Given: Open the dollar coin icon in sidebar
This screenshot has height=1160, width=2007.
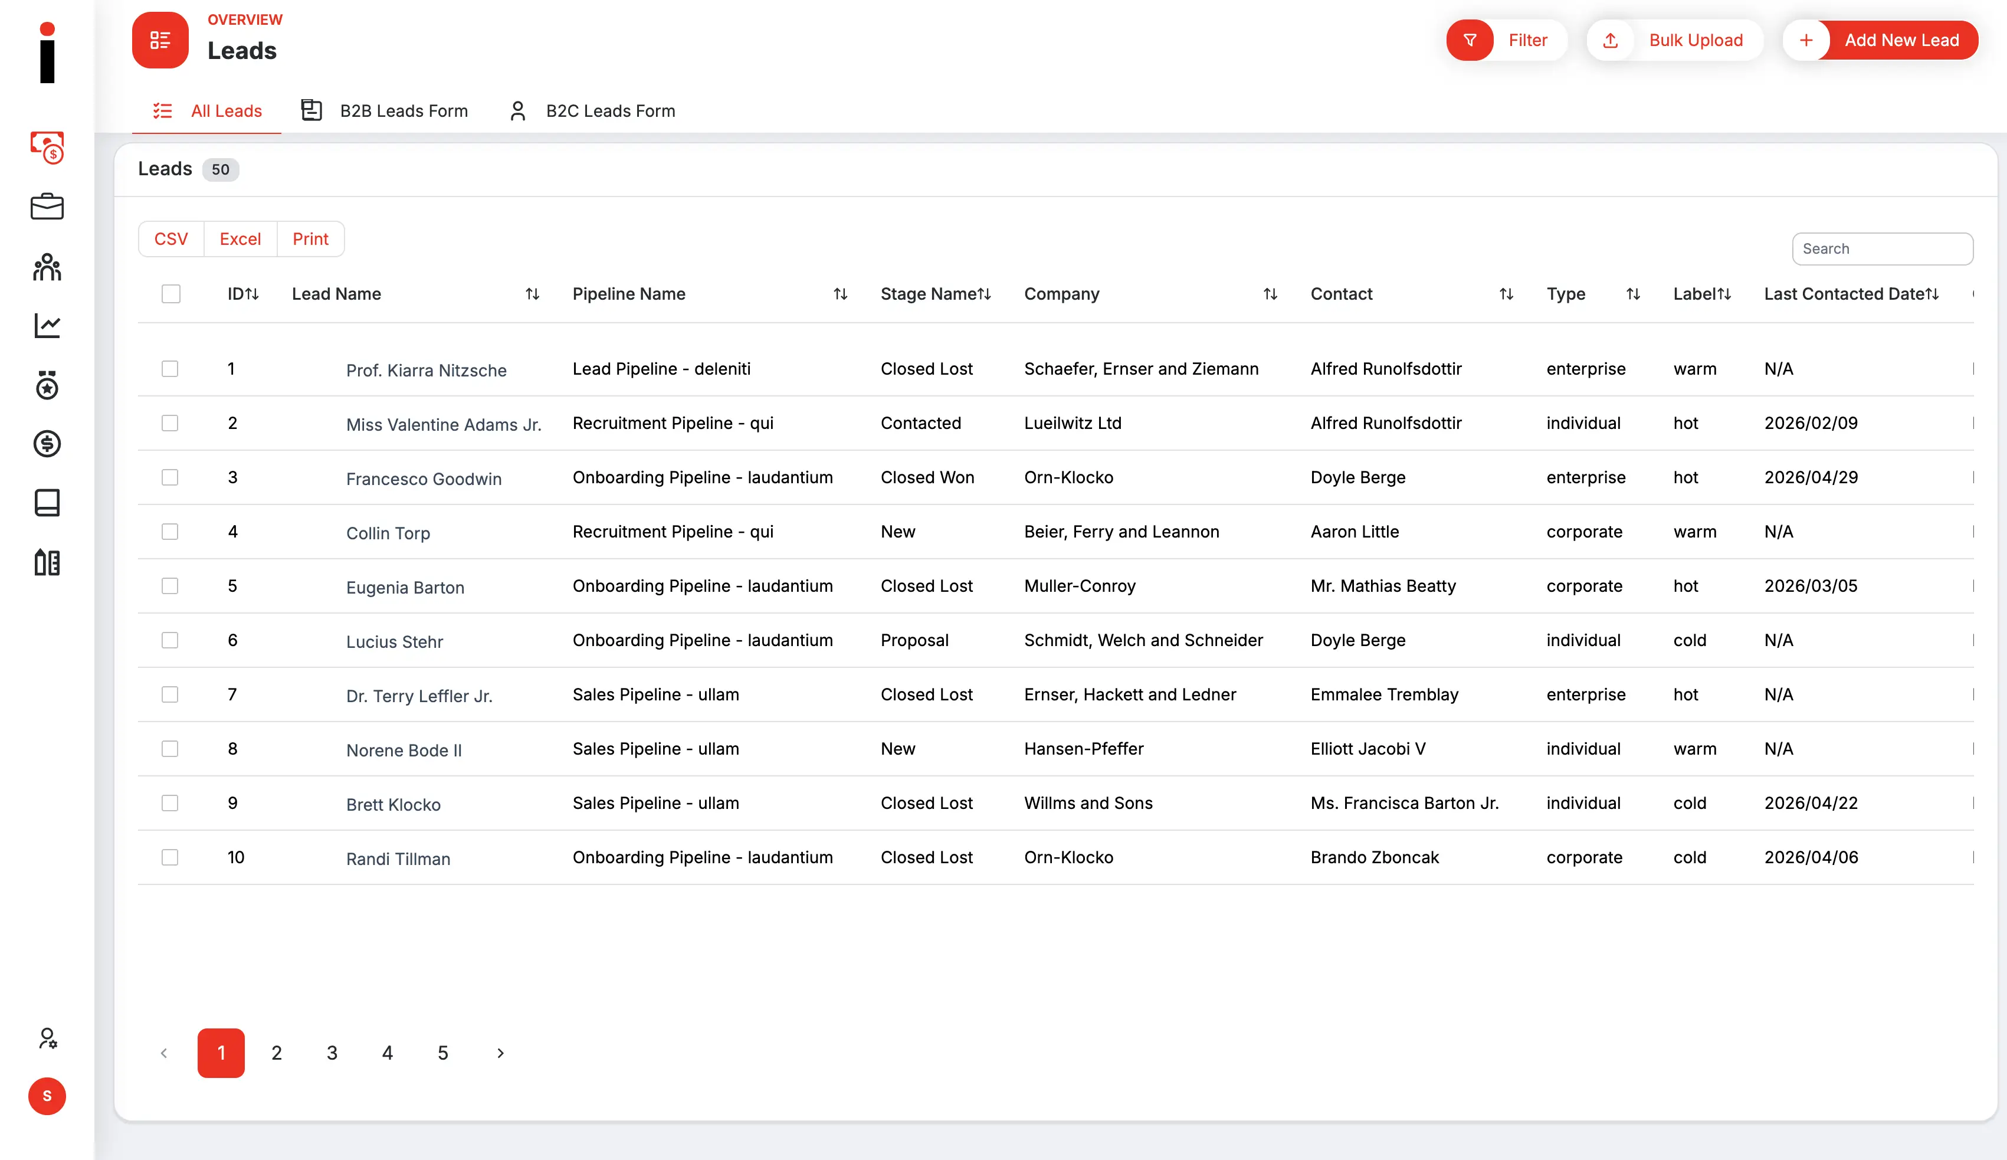Looking at the screenshot, I should point(47,444).
